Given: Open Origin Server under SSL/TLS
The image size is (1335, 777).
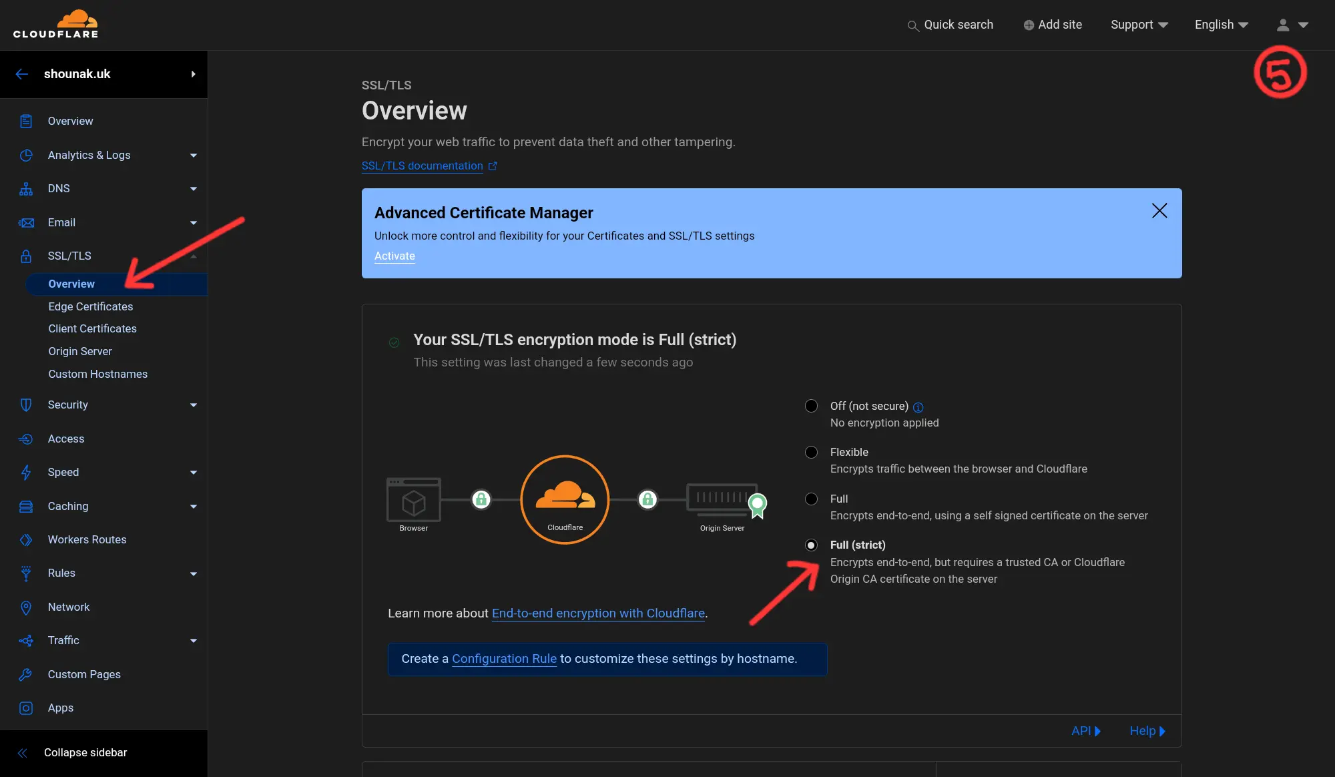Looking at the screenshot, I should tap(80, 351).
